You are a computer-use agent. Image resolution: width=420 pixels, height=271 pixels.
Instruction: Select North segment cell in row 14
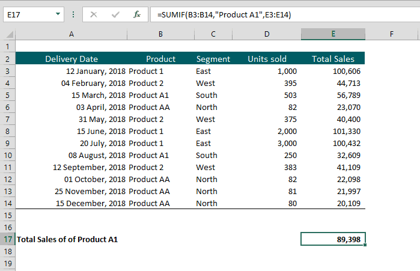point(213,203)
